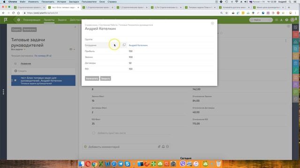Click the three vertical dots on left sidebar
The image size is (300, 168).
pyautogui.click(x=3, y=92)
